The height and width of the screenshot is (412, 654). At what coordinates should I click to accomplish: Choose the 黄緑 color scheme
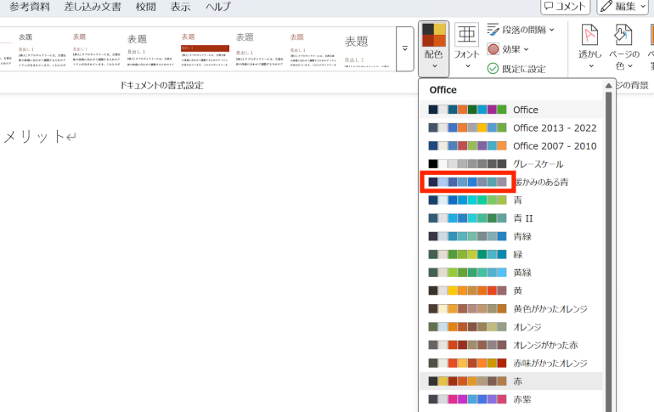coord(511,273)
